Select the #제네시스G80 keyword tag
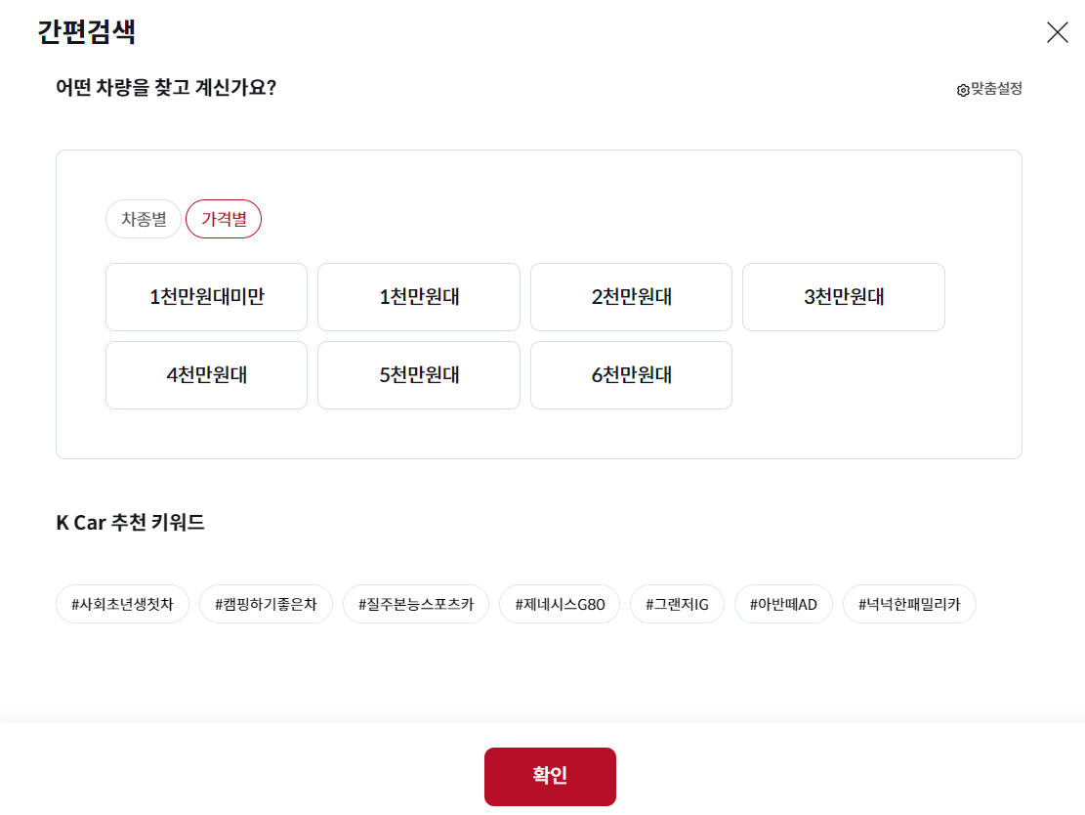The width and height of the screenshot is (1085, 815). click(x=559, y=604)
